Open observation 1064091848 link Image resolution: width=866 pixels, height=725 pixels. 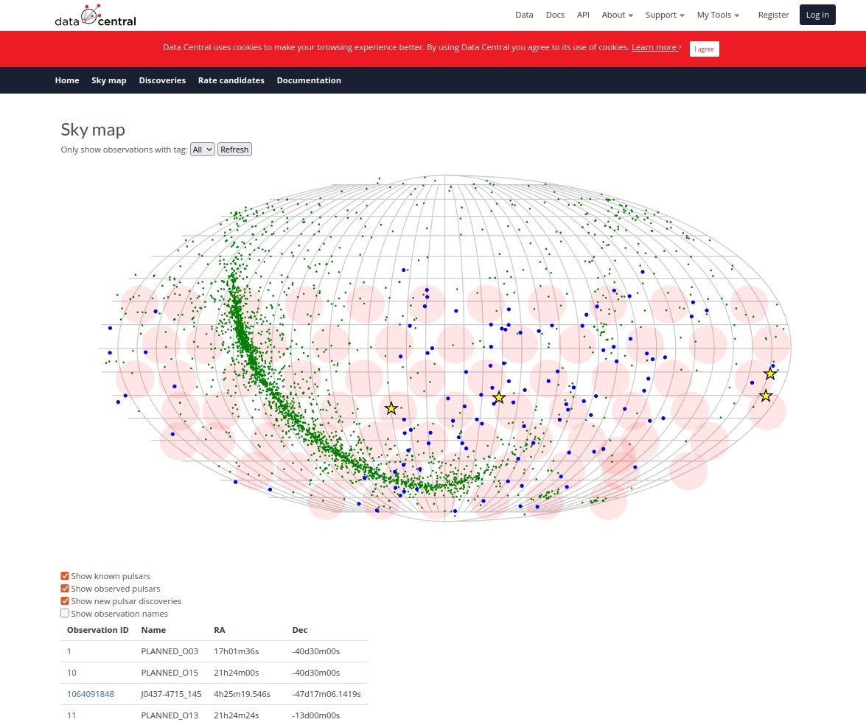[x=91, y=694]
